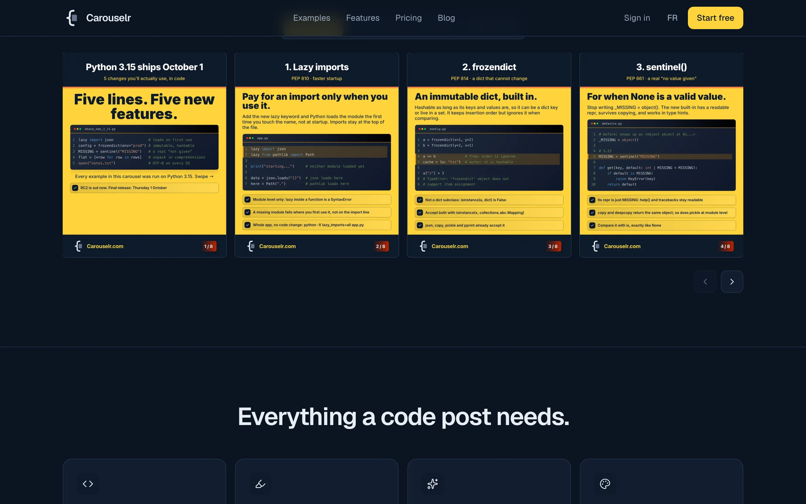Click checkbox beside Whole app, no code change
This screenshot has width=806, height=504.
point(247,225)
